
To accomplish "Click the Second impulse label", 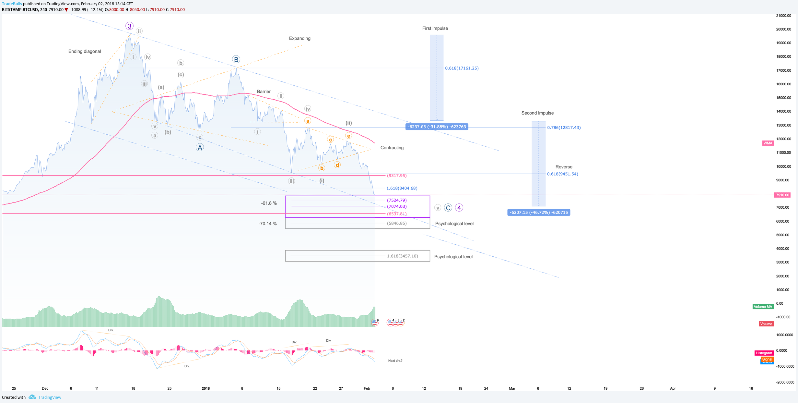I will [537, 113].
